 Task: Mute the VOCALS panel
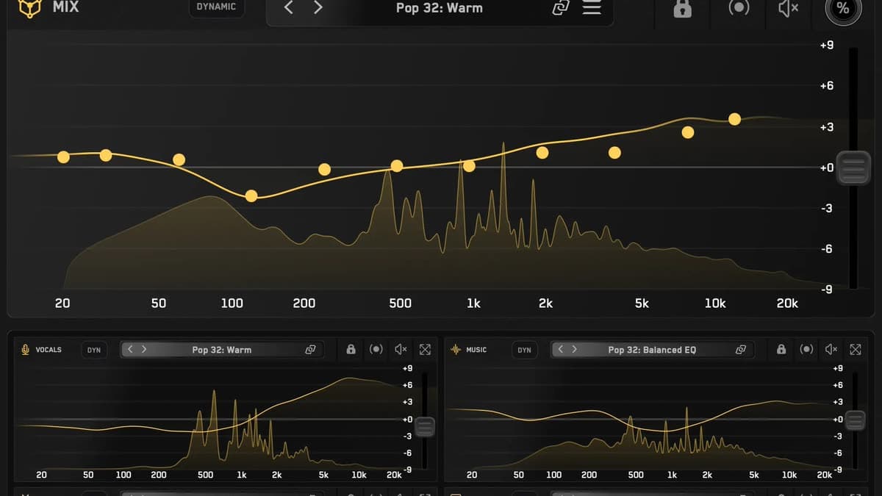click(401, 350)
